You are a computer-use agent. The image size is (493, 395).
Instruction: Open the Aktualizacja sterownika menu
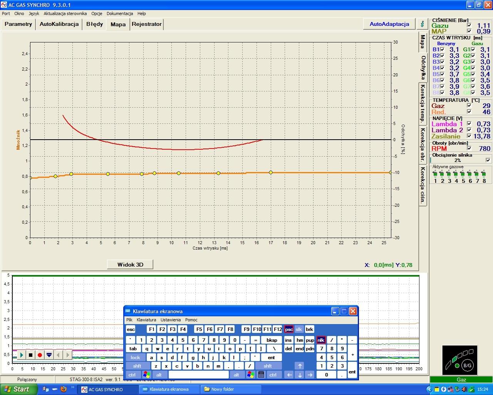click(65, 14)
